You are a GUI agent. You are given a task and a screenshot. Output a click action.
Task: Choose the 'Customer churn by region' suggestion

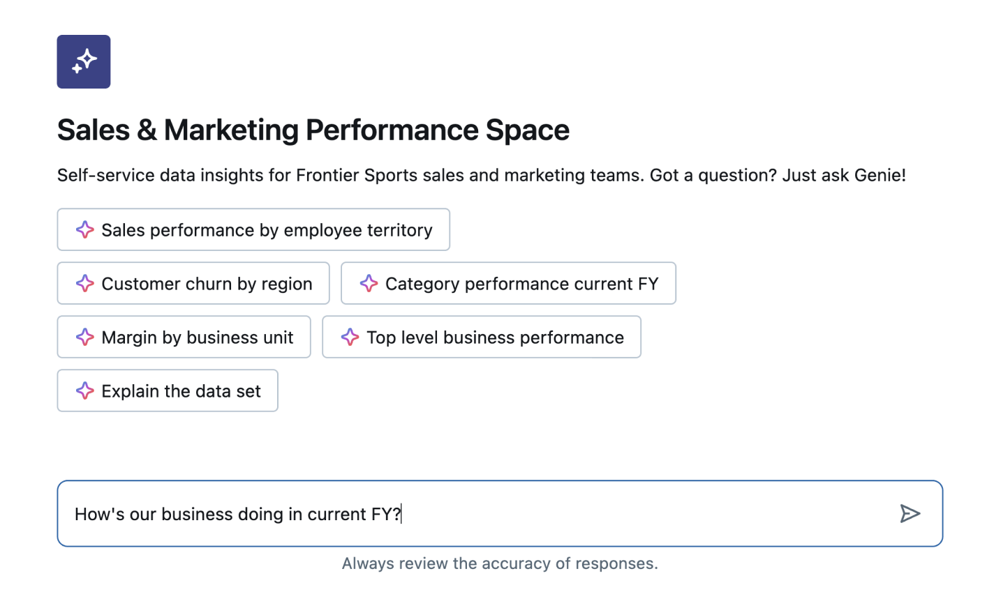click(207, 284)
